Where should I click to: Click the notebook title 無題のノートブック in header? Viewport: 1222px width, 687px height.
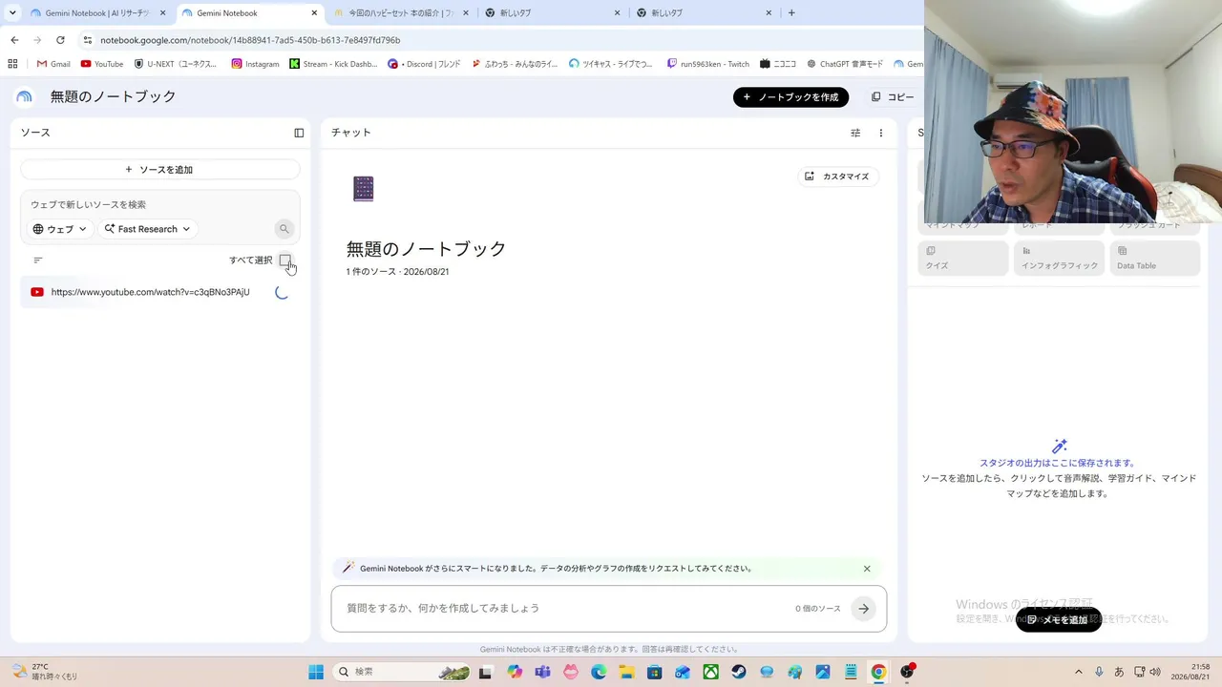click(114, 97)
